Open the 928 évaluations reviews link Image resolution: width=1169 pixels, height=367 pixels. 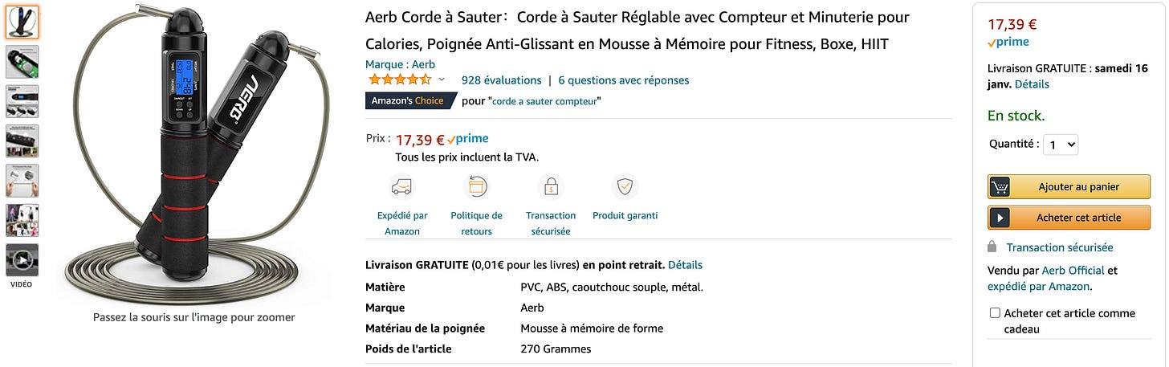(501, 80)
